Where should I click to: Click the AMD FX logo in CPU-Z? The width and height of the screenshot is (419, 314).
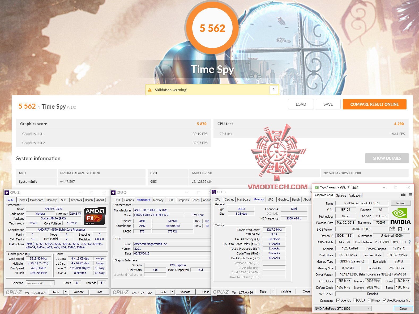95,216
